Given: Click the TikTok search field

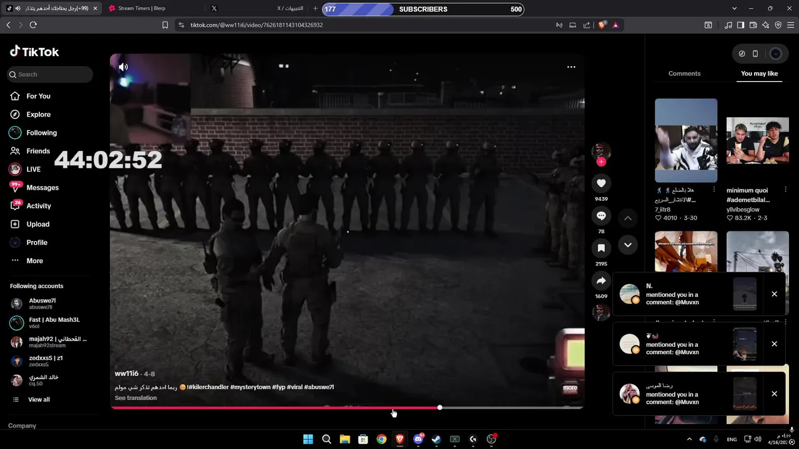Looking at the screenshot, I should coord(50,74).
